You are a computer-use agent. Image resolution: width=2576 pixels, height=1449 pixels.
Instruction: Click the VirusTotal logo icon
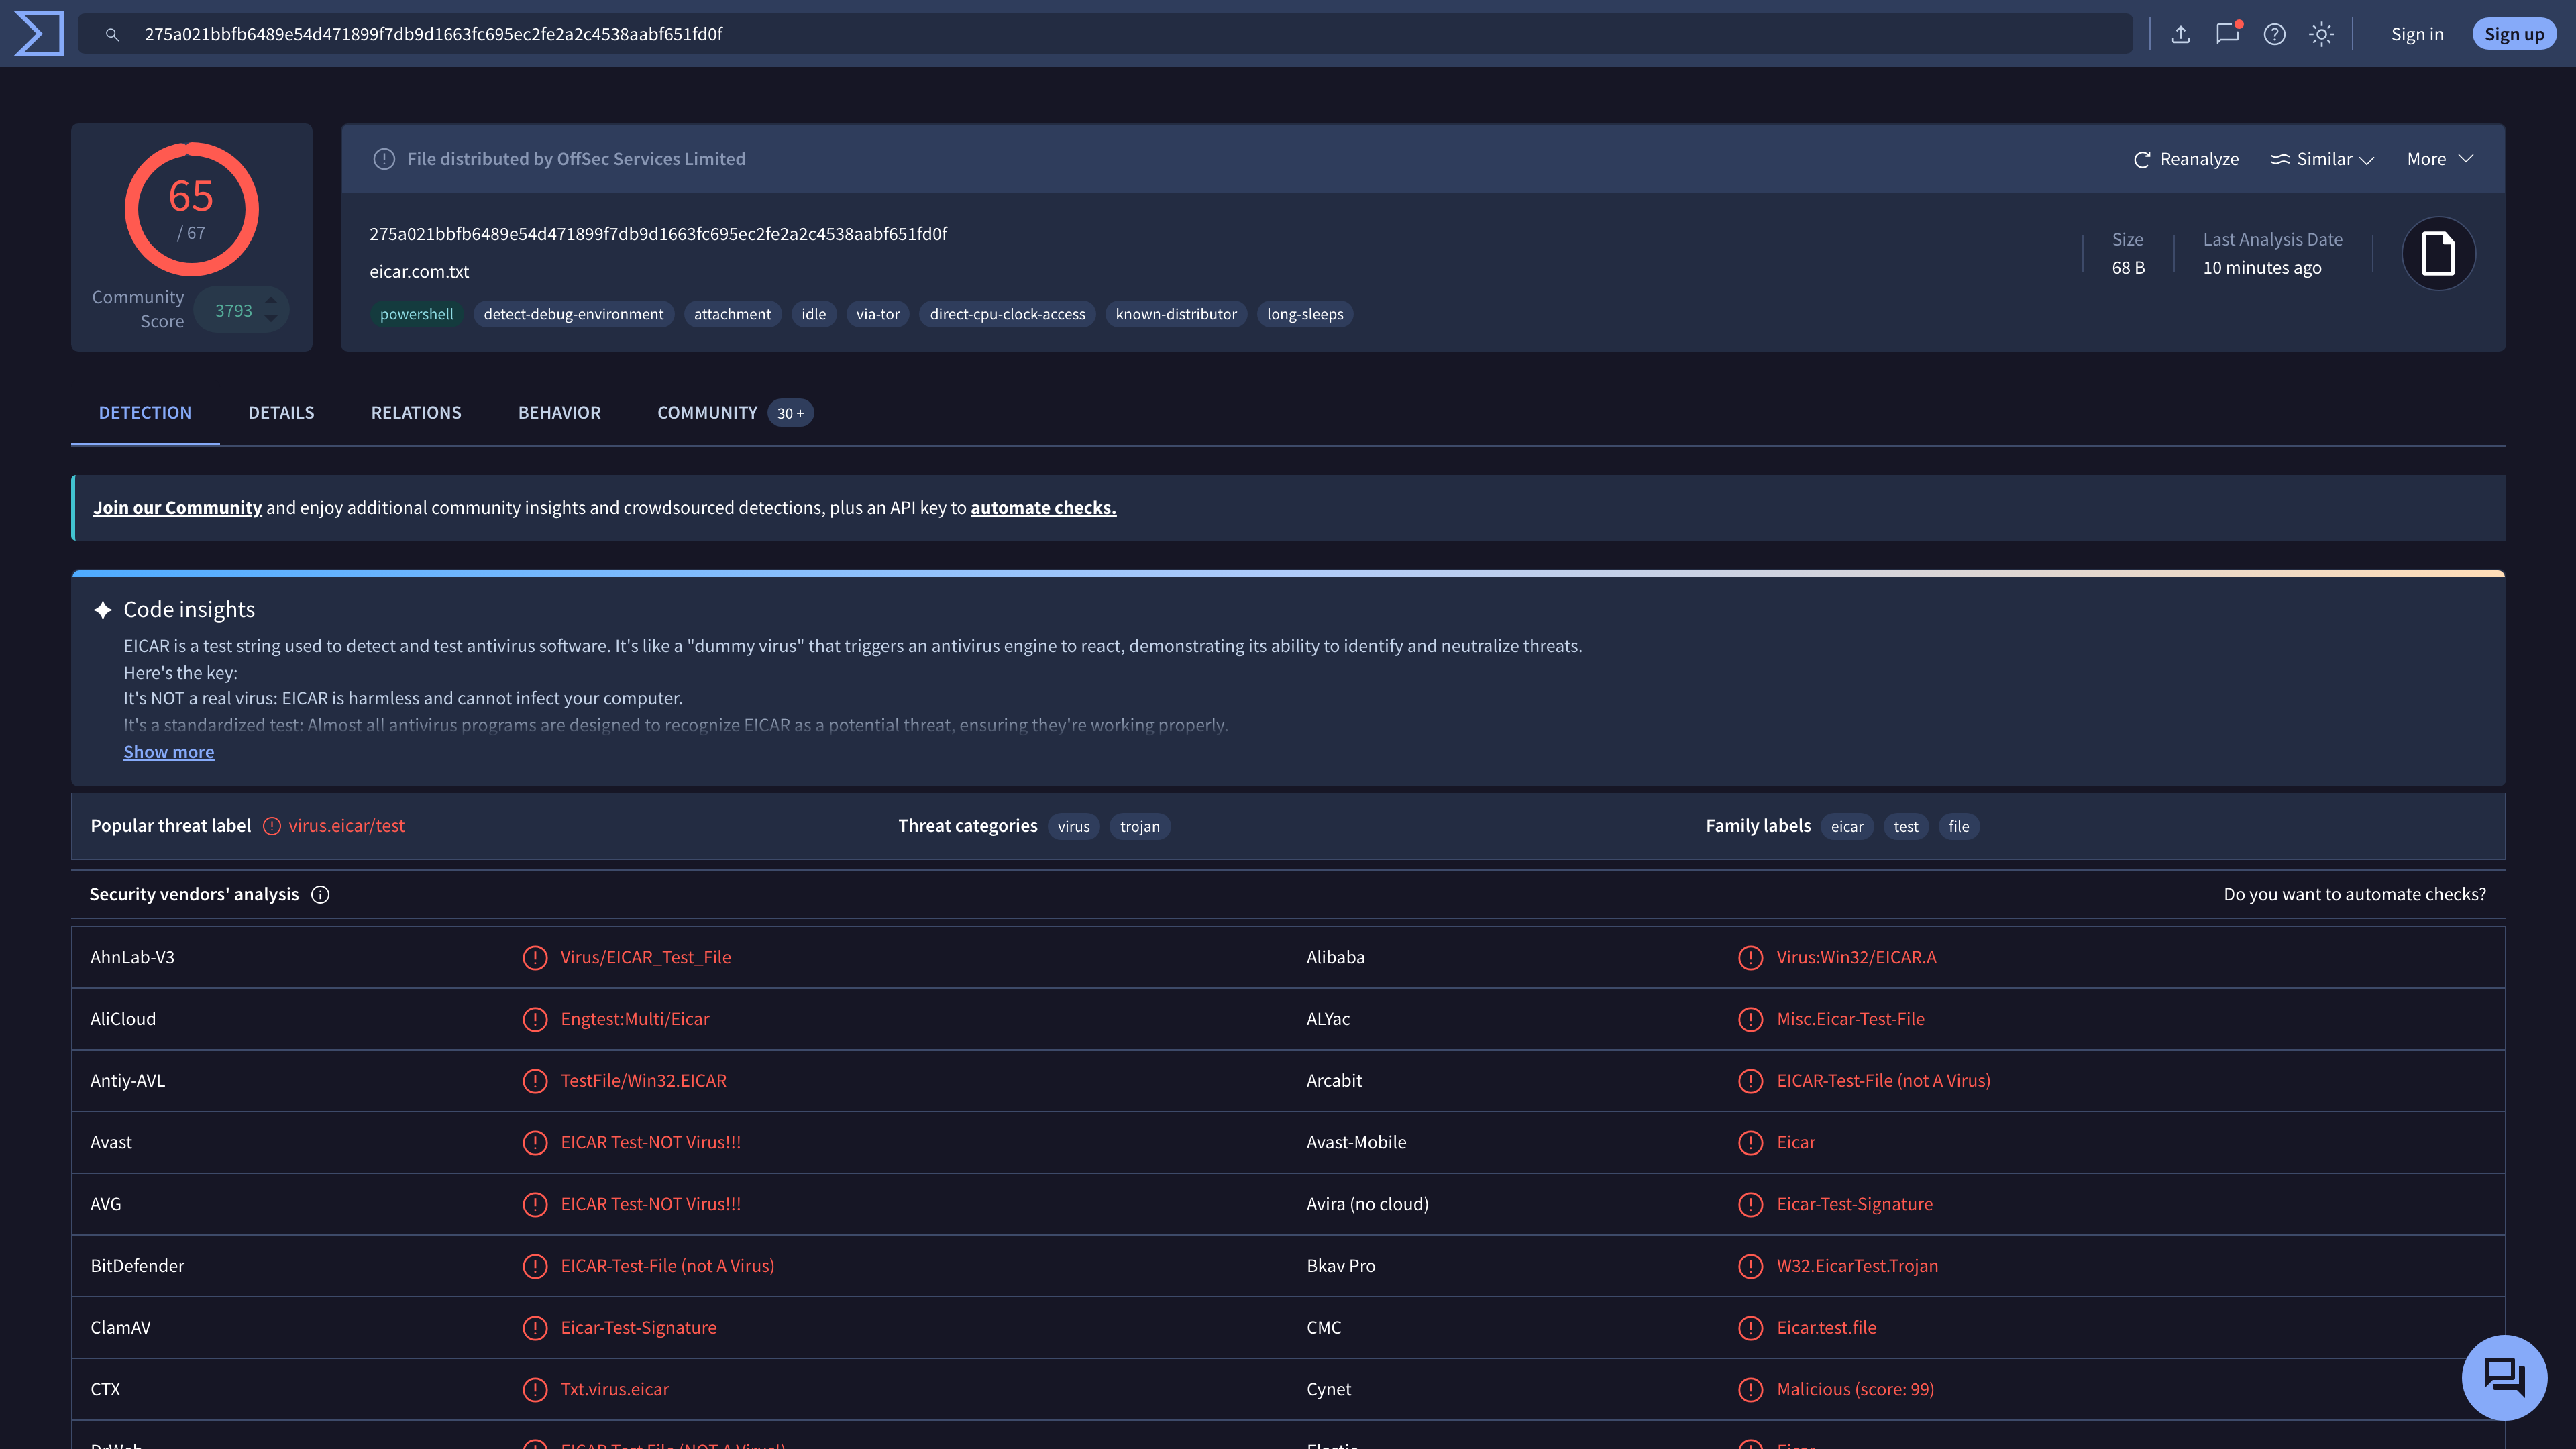pos(39,34)
